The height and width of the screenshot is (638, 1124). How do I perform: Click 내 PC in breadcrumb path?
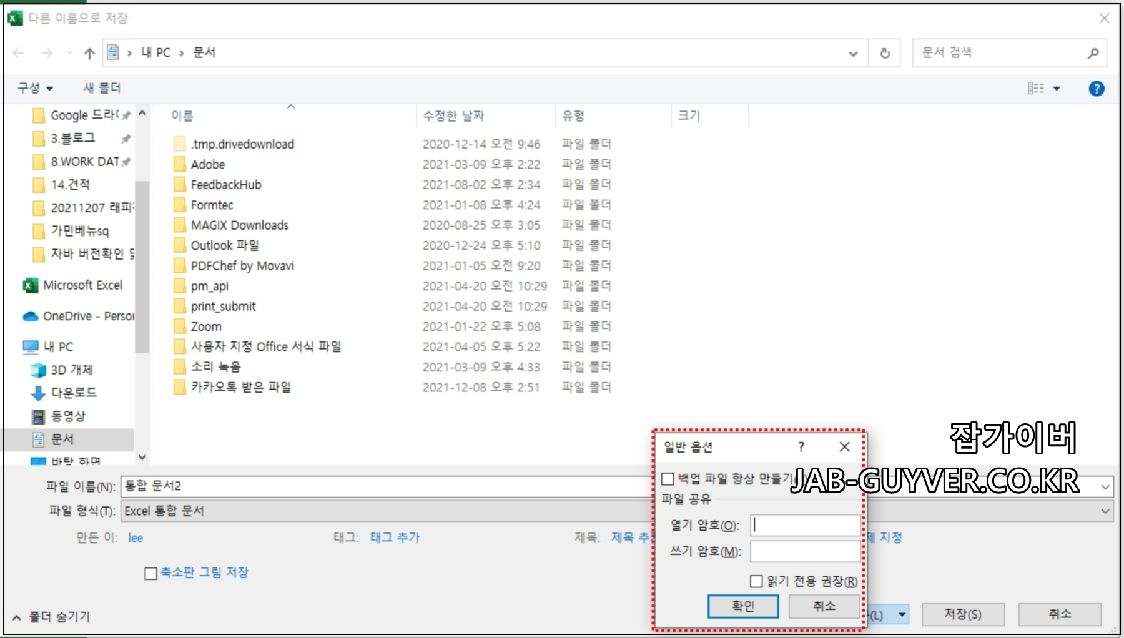pyautogui.click(x=156, y=52)
